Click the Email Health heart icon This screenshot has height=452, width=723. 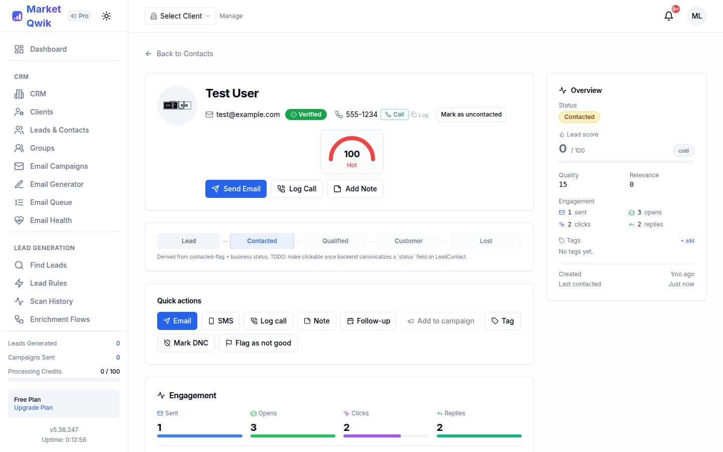(19, 220)
